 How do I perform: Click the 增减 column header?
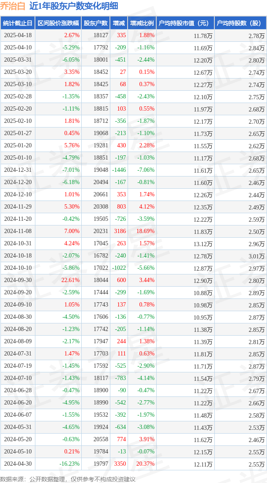[119, 23]
